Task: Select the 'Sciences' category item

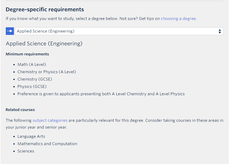Action: point(26,151)
